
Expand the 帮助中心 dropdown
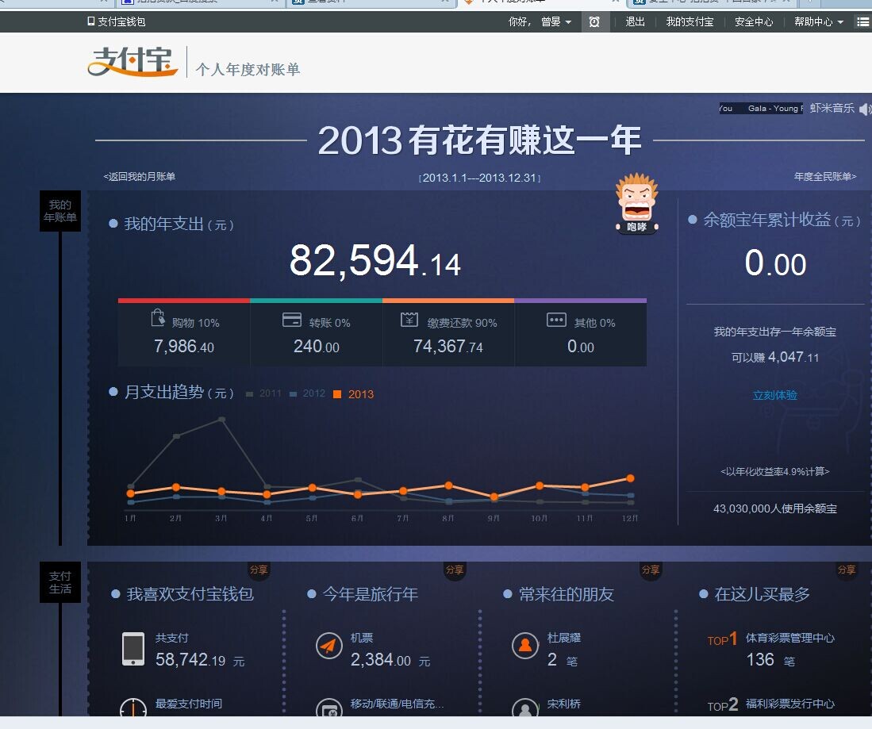tap(819, 21)
